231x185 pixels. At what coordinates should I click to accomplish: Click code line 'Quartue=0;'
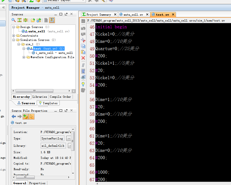point(107,48)
